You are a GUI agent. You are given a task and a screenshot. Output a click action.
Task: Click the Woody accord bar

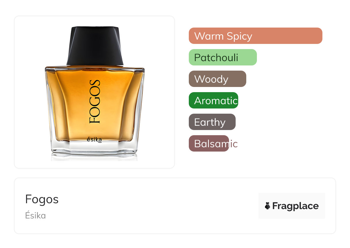[218, 79]
